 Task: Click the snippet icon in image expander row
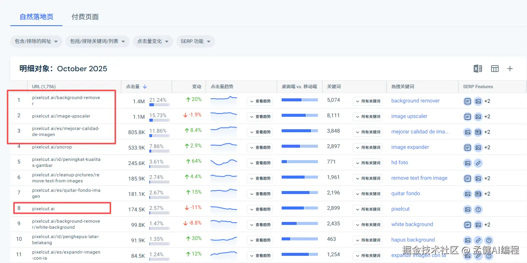pyautogui.click(x=468, y=147)
